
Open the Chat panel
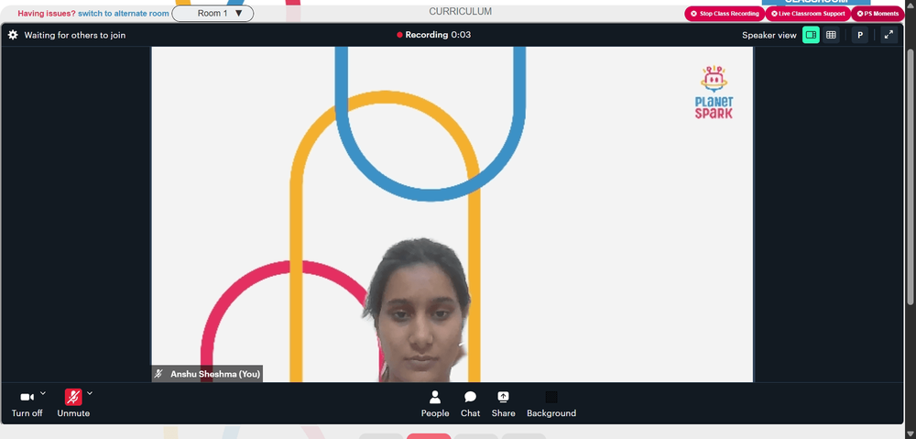click(x=470, y=404)
